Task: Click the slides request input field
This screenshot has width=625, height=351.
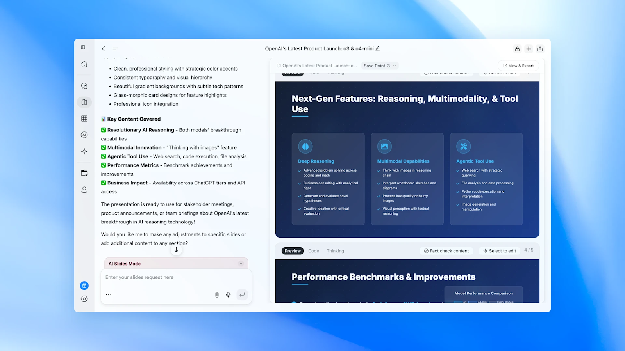Action: (x=176, y=277)
